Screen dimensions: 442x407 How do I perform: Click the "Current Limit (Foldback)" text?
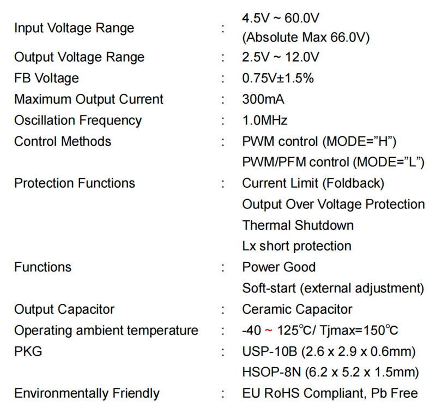tap(313, 183)
